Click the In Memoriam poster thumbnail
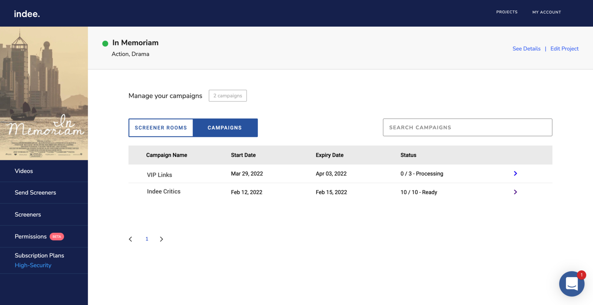This screenshot has width=593, height=305. tap(44, 93)
